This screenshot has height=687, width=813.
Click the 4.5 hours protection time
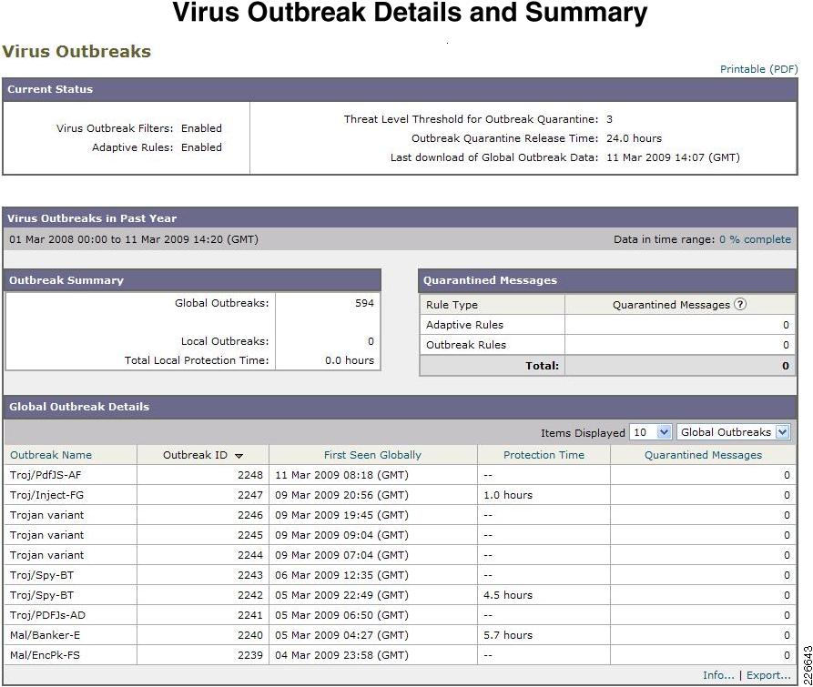click(508, 595)
